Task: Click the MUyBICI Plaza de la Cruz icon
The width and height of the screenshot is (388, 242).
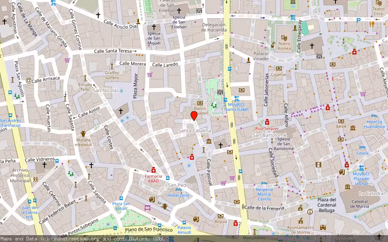Action: 361,167
